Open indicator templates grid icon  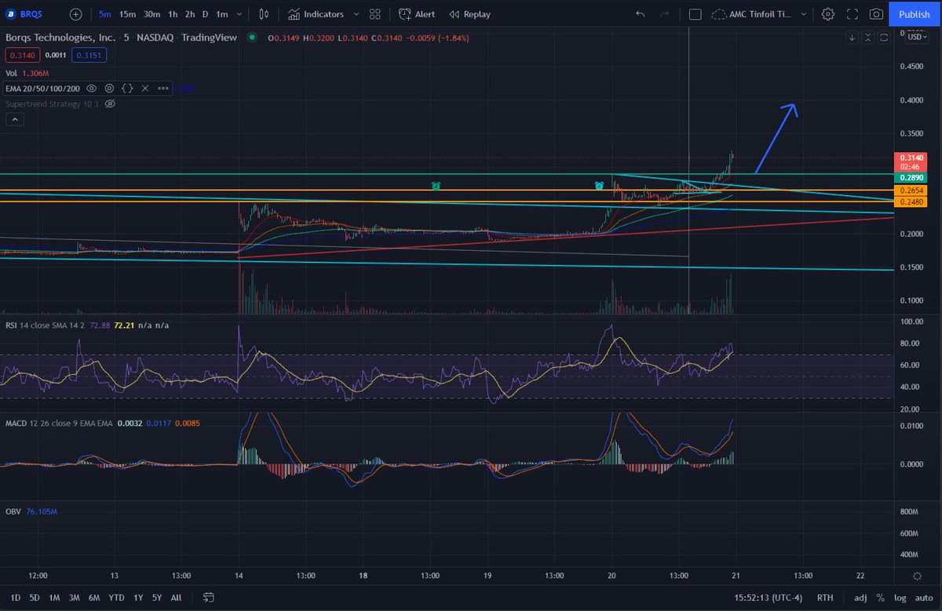(x=375, y=14)
